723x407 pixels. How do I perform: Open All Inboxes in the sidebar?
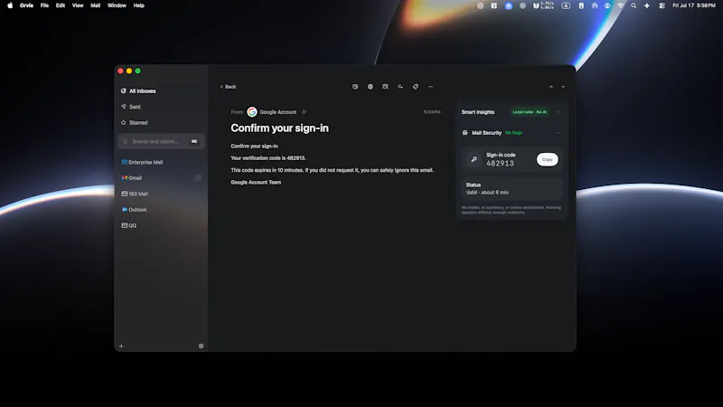161,91
